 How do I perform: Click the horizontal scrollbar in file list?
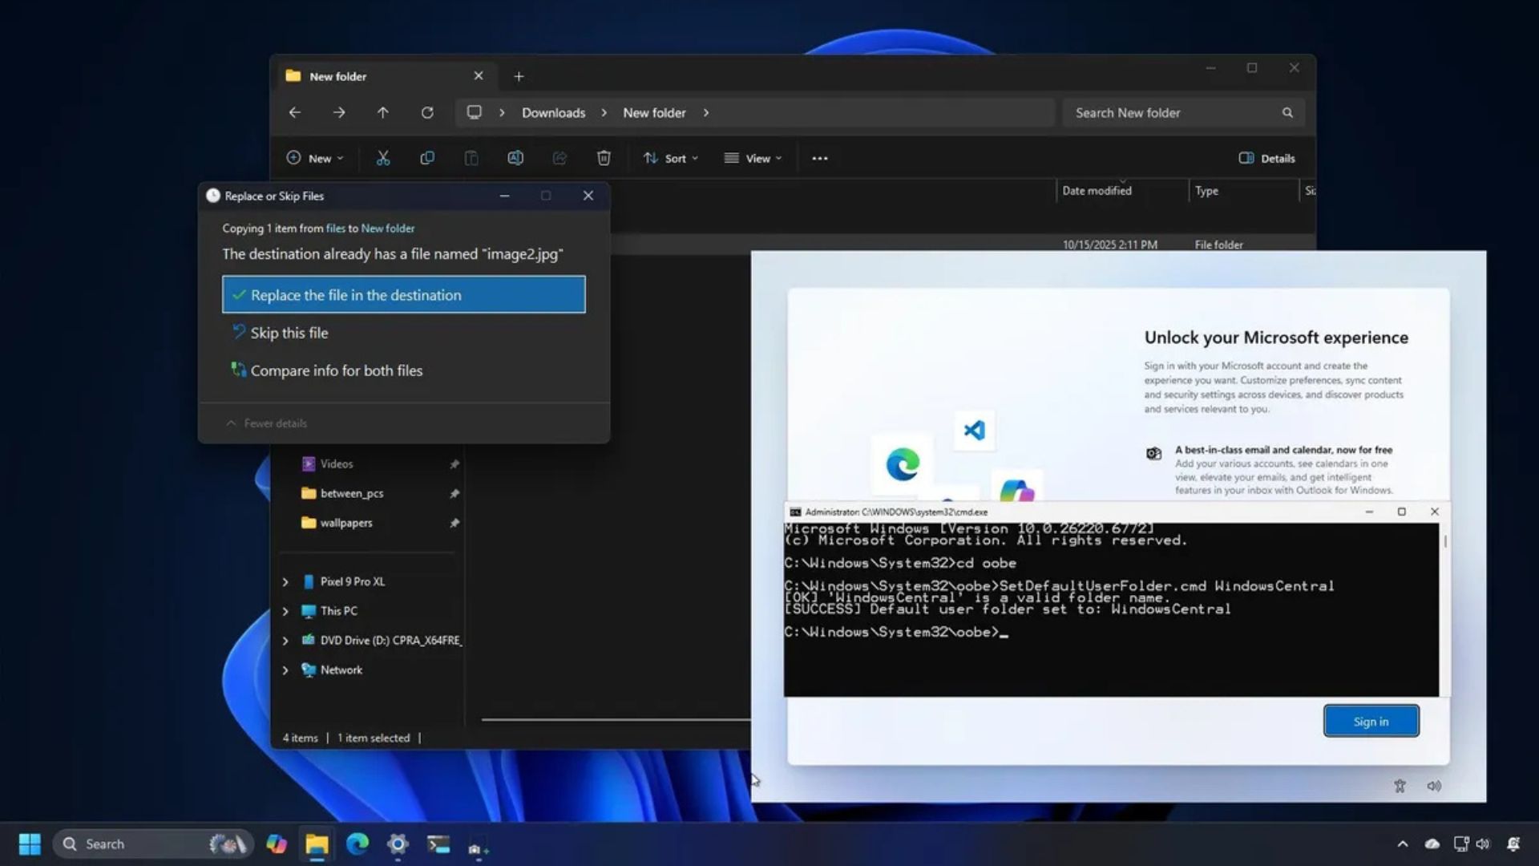614,719
